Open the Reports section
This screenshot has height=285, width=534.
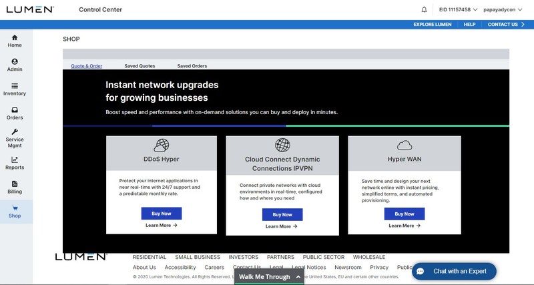click(15, 164)
